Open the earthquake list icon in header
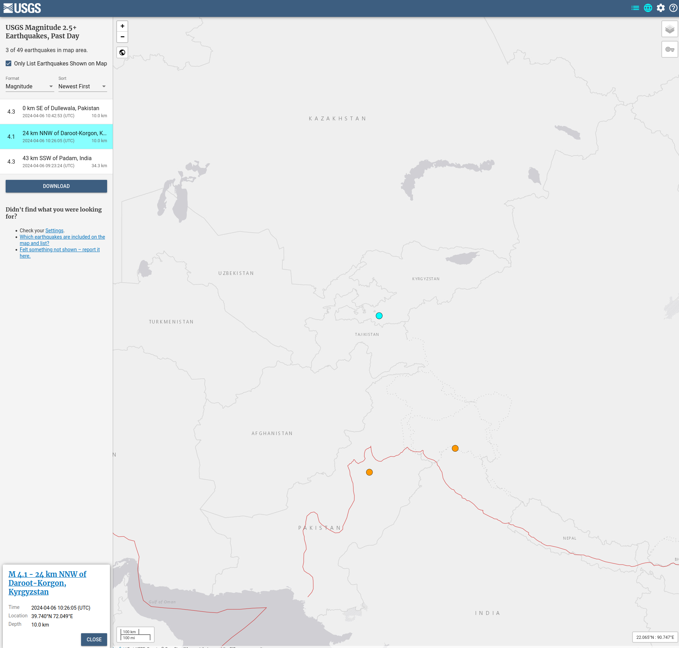 [x=635, y=8]
